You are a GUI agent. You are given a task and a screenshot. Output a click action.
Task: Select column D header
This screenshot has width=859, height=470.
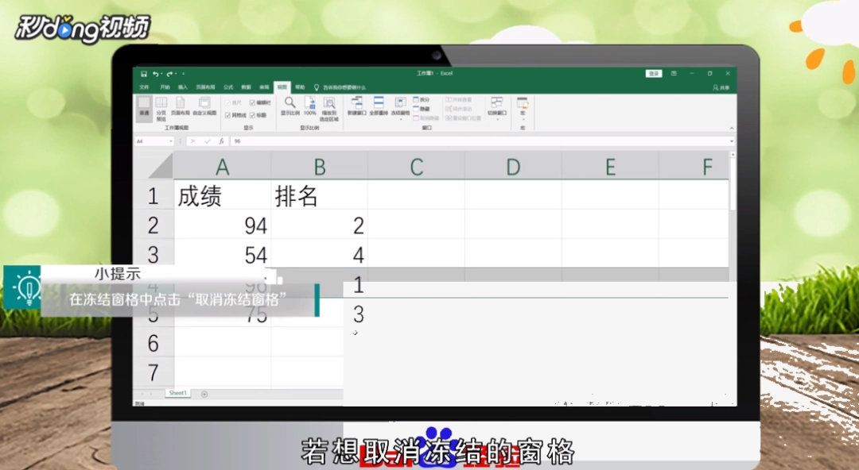513,167
